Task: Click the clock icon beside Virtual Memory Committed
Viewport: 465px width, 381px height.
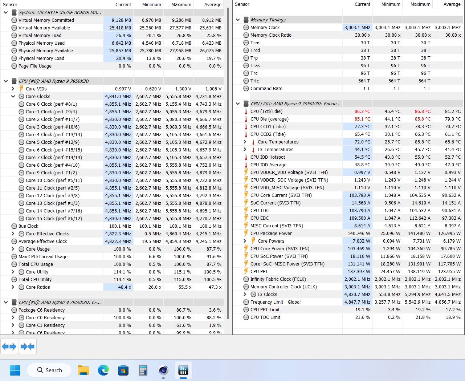Action: pyautogui.click(x=14, y=20)
